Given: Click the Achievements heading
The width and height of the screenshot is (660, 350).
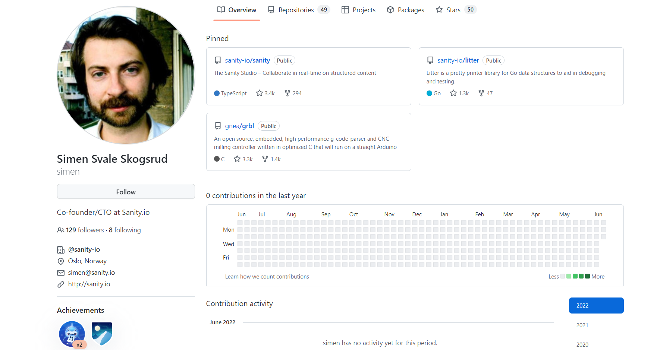Looking at the screenshot, I should tap(81, 310).
